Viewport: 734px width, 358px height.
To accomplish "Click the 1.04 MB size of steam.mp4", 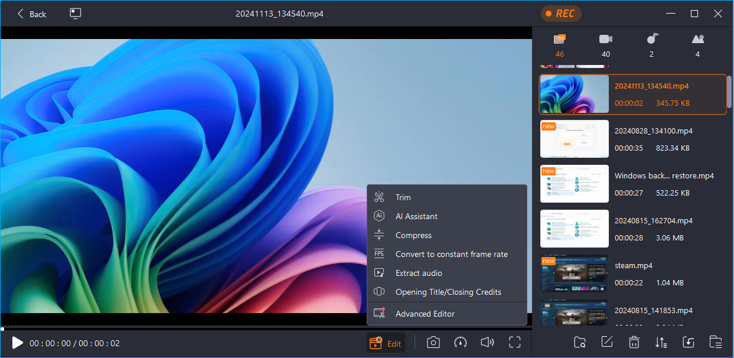I will (670, 282).
